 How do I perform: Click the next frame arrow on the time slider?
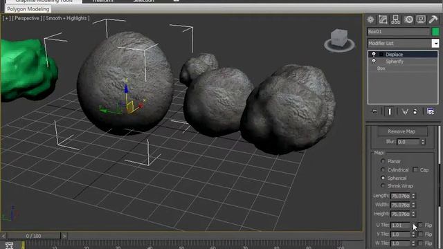tap(64, 236)
